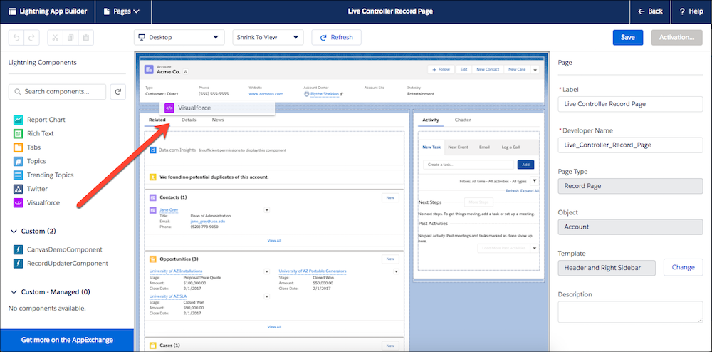Click the Account record icon by Acme Co.
This screenshot has width=712, height=352.
click(x=149, y=70)
